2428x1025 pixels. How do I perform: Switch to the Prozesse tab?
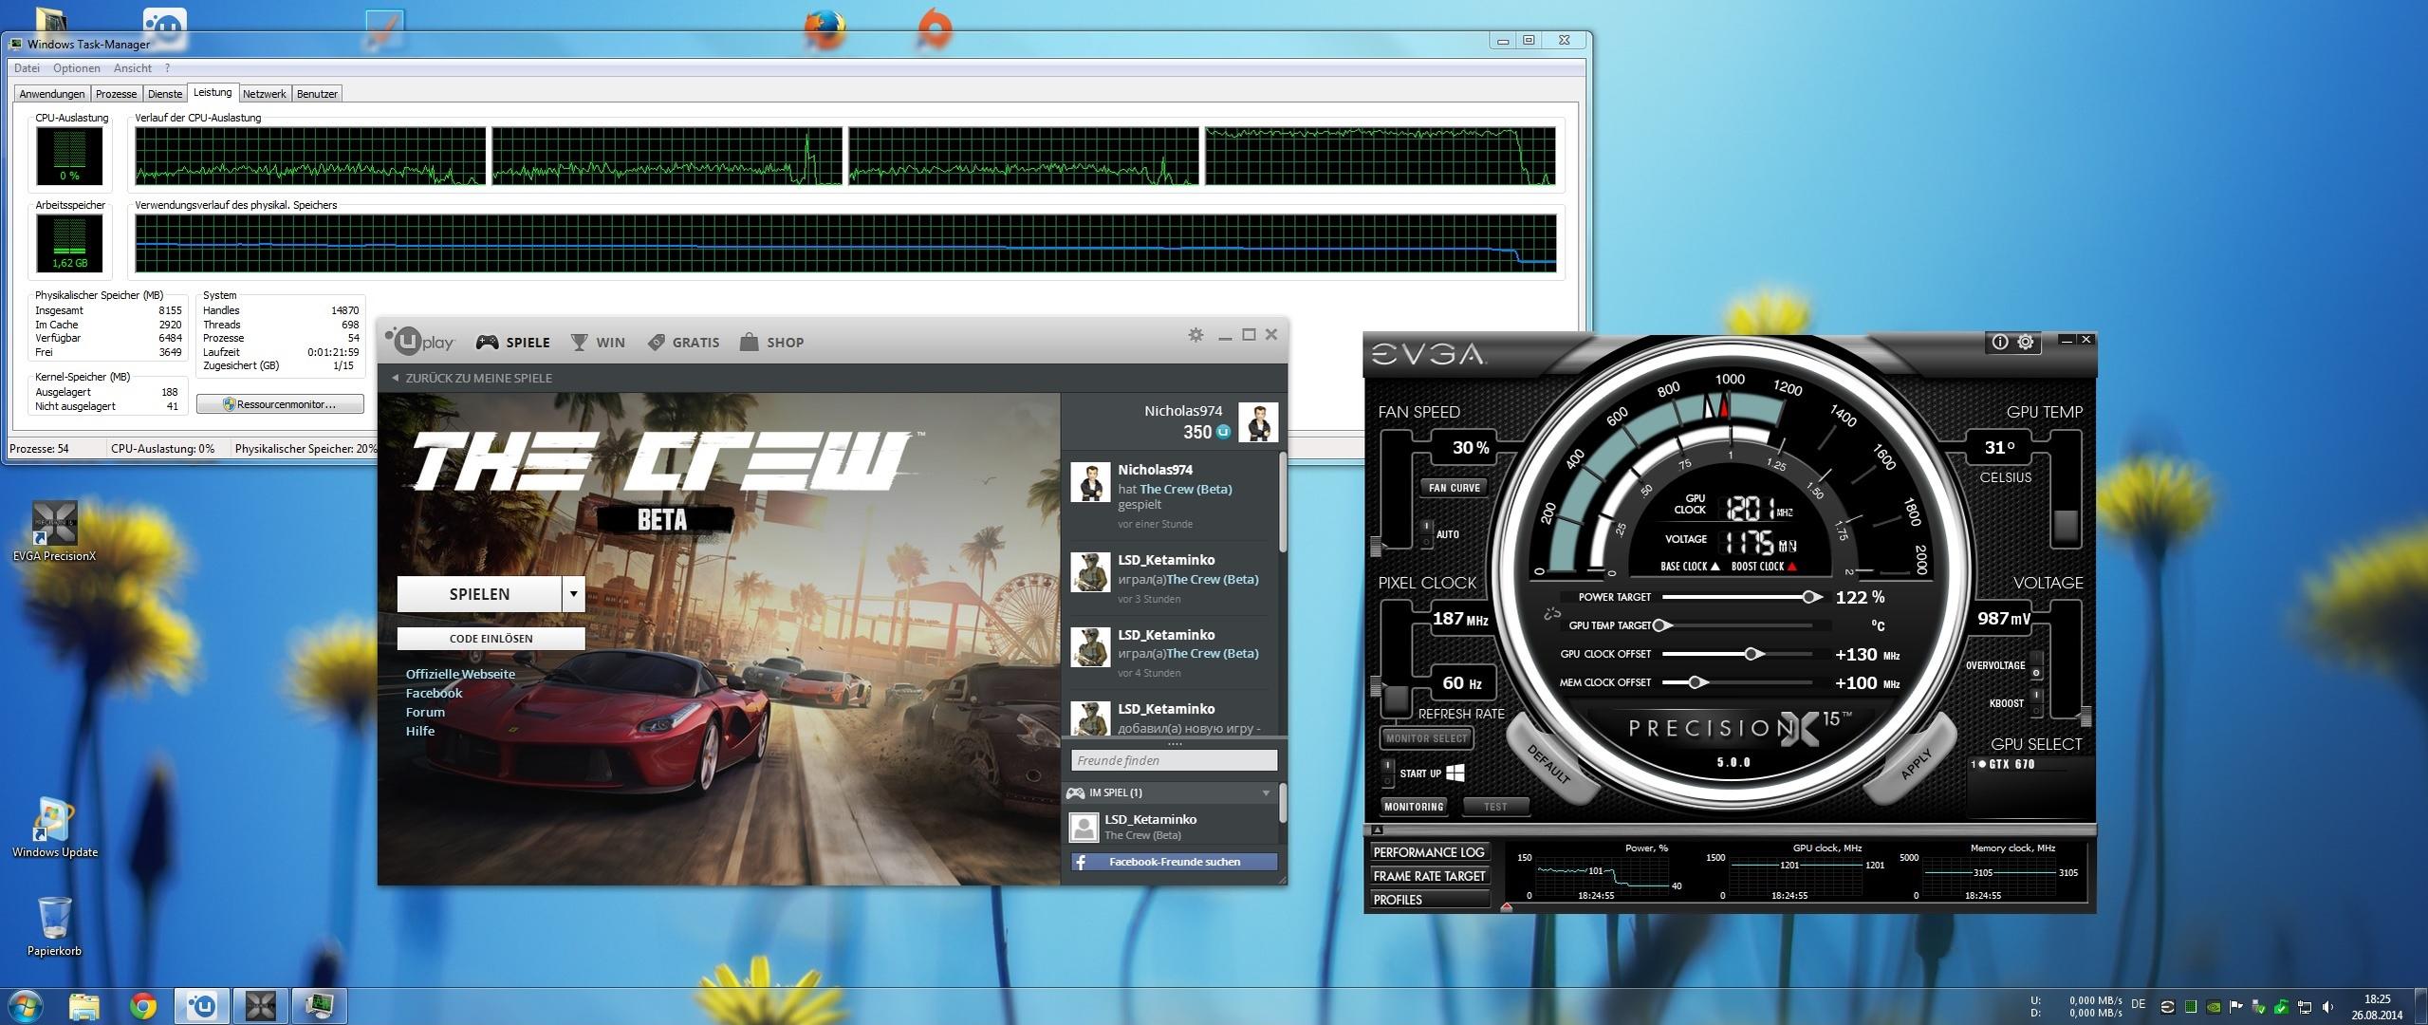pos(116,94)
